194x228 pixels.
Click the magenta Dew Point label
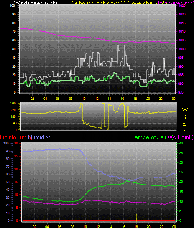(x=179, y=137)
